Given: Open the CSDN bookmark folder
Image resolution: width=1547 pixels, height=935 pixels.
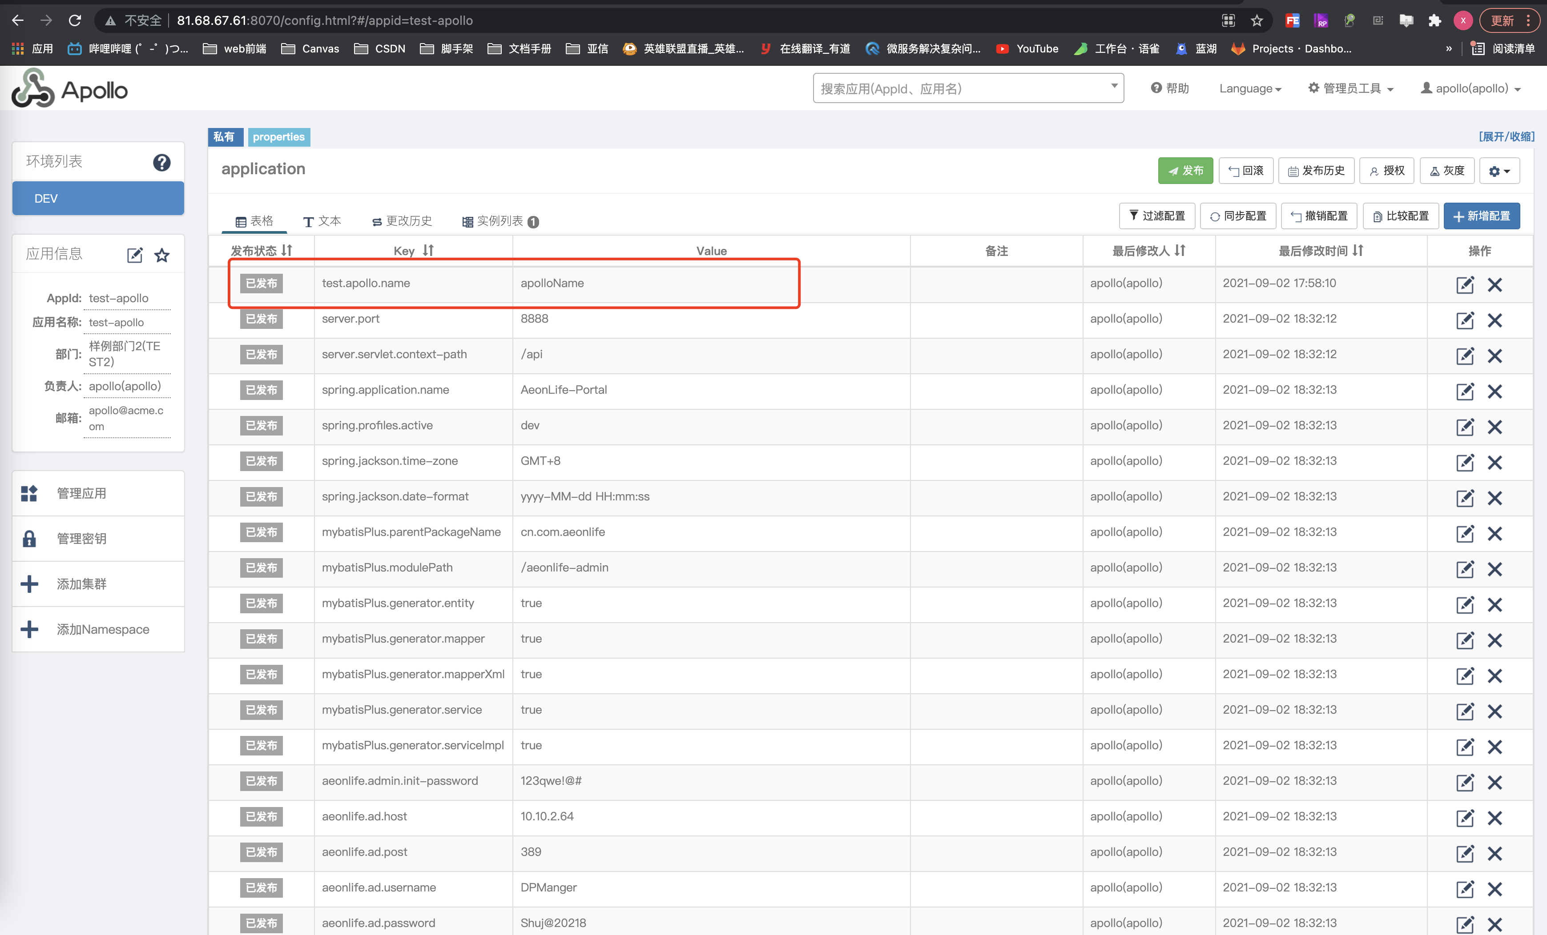Looking at the screenshot, I should (379, 48).
